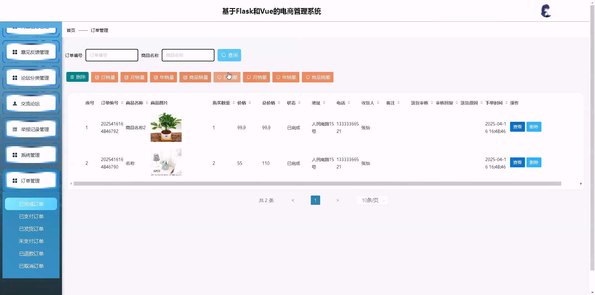Open the green plant product image
Screen dimensions: 595x295
click(166, 127)
